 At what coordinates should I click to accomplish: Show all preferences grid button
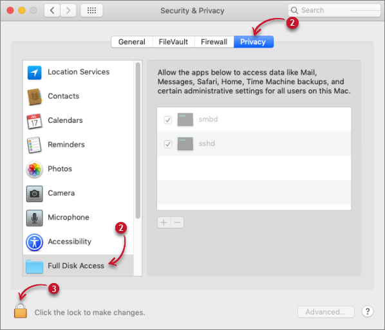point(91,10)
